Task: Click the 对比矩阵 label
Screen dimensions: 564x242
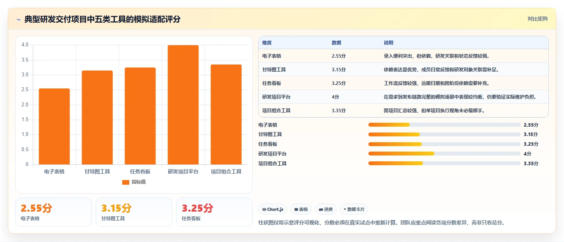Action: pos(537,19)
